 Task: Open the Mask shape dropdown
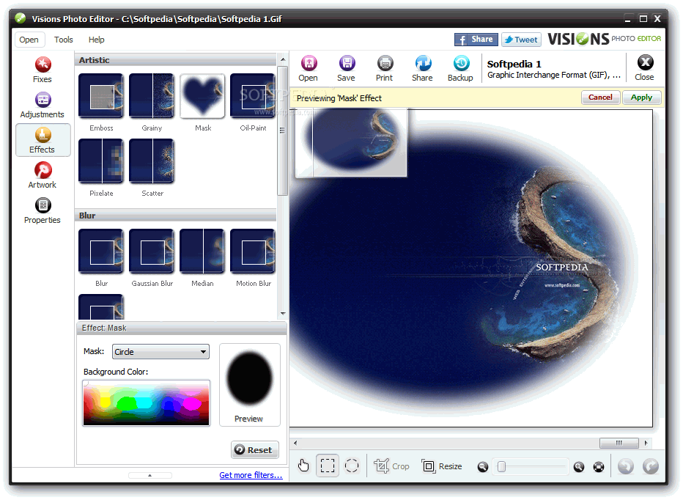click(160, 352)
